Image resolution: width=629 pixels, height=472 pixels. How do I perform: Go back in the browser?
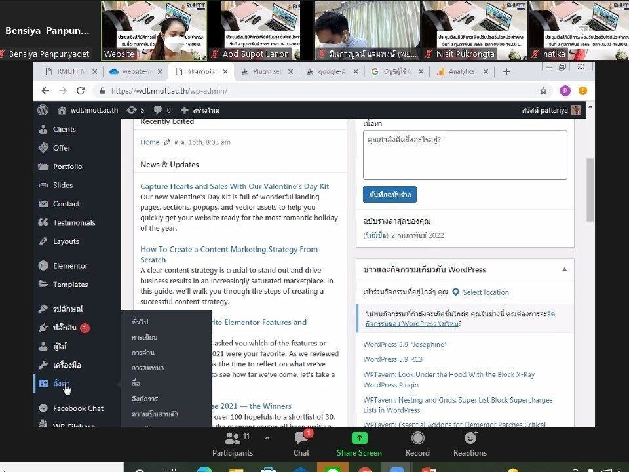pyautogui.click(x=45, y=91)
